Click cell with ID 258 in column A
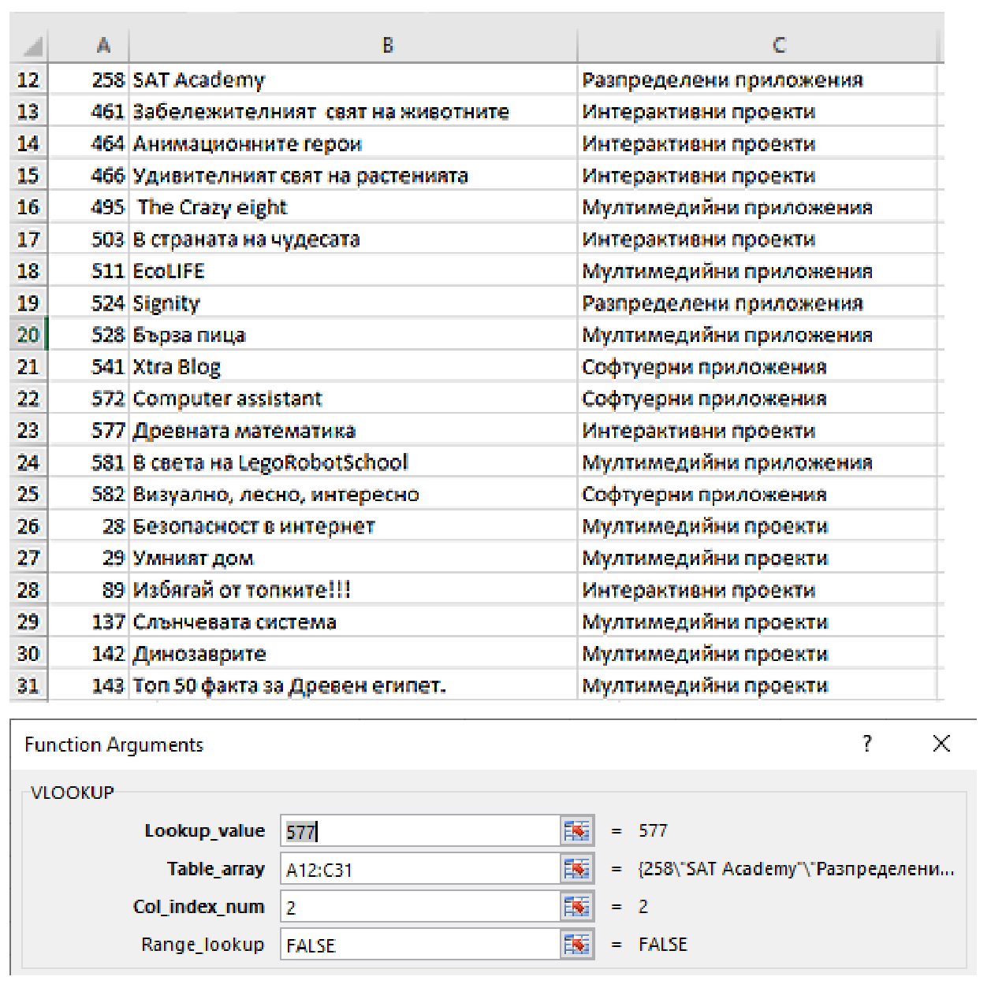Image resolution: width=991 pixels, height=984 pixels. pos(88,80)
